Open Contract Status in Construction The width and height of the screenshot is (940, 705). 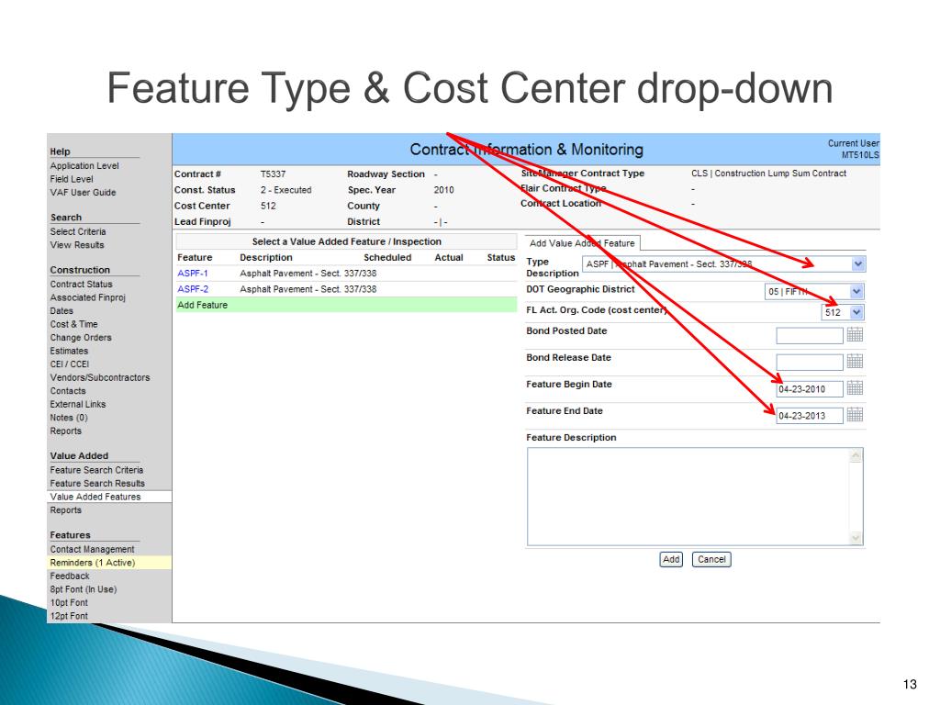tap(81, 285)
